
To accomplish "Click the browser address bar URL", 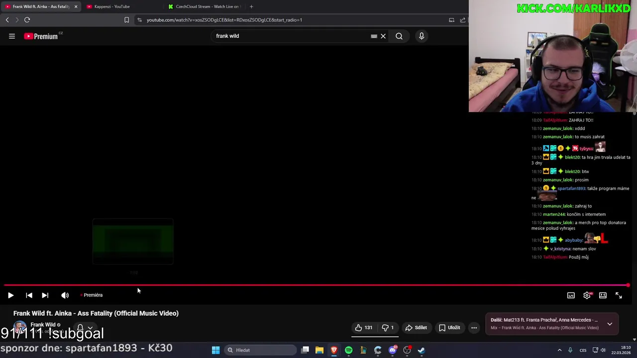I will 224,20.
